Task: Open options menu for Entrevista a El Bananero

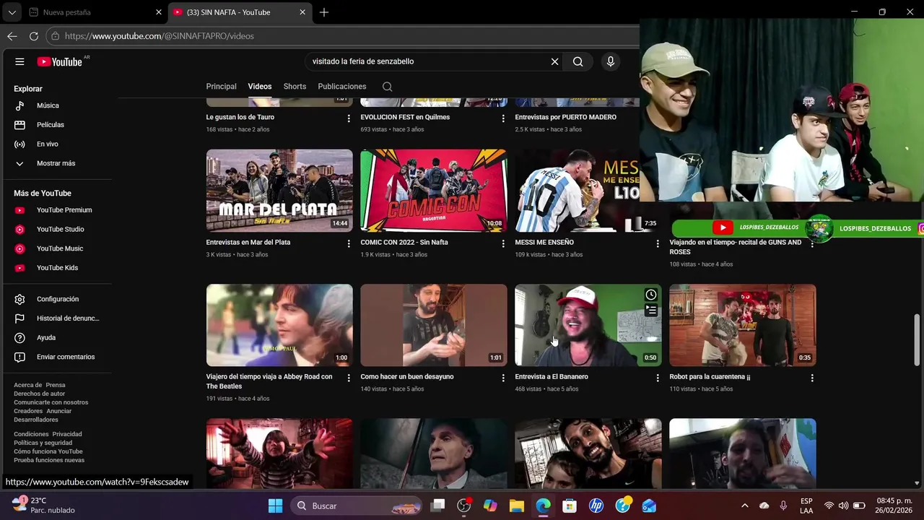Action: coord(658,378)
